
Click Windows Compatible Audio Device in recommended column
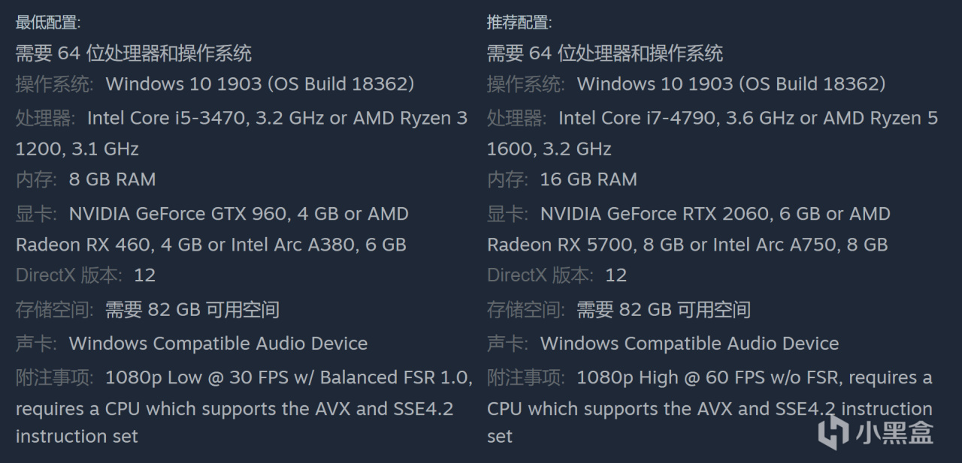coord(689,344)
